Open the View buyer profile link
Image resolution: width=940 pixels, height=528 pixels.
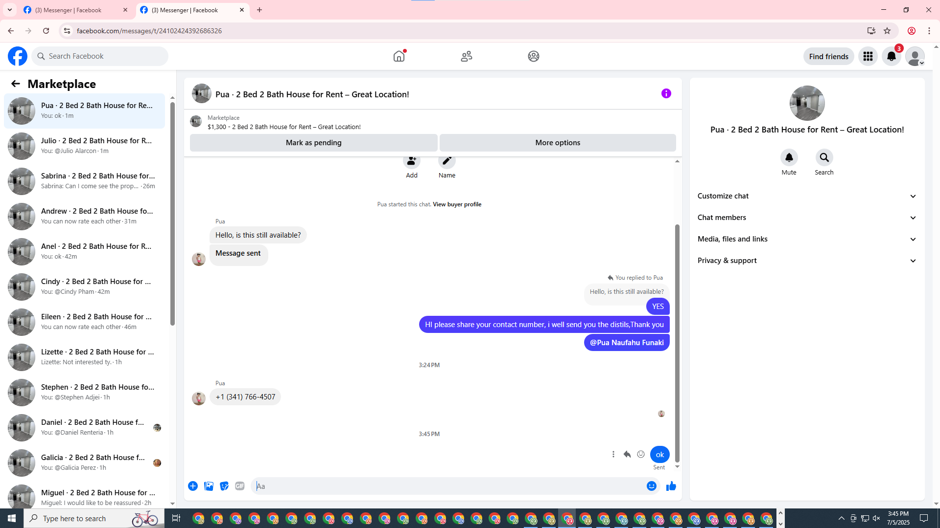point(457,204)
